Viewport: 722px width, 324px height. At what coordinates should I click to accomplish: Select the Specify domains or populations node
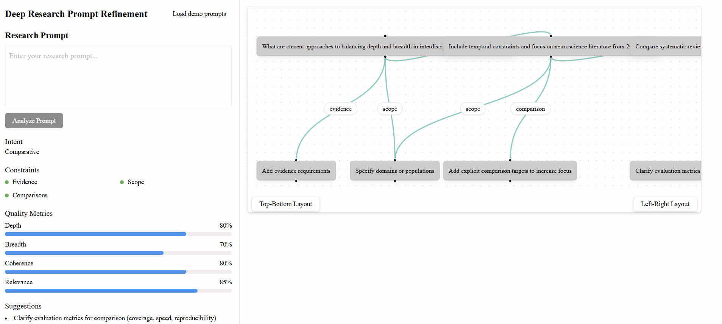[395, 171]
